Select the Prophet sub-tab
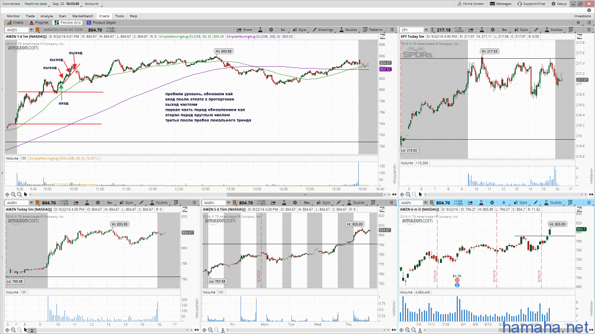This screenshot has height=334, width=595. pyautogui.click(x=39, y=23)
